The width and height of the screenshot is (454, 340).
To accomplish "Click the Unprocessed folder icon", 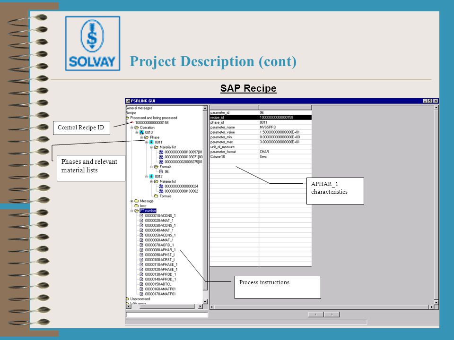I will click(x=127, y=299).
